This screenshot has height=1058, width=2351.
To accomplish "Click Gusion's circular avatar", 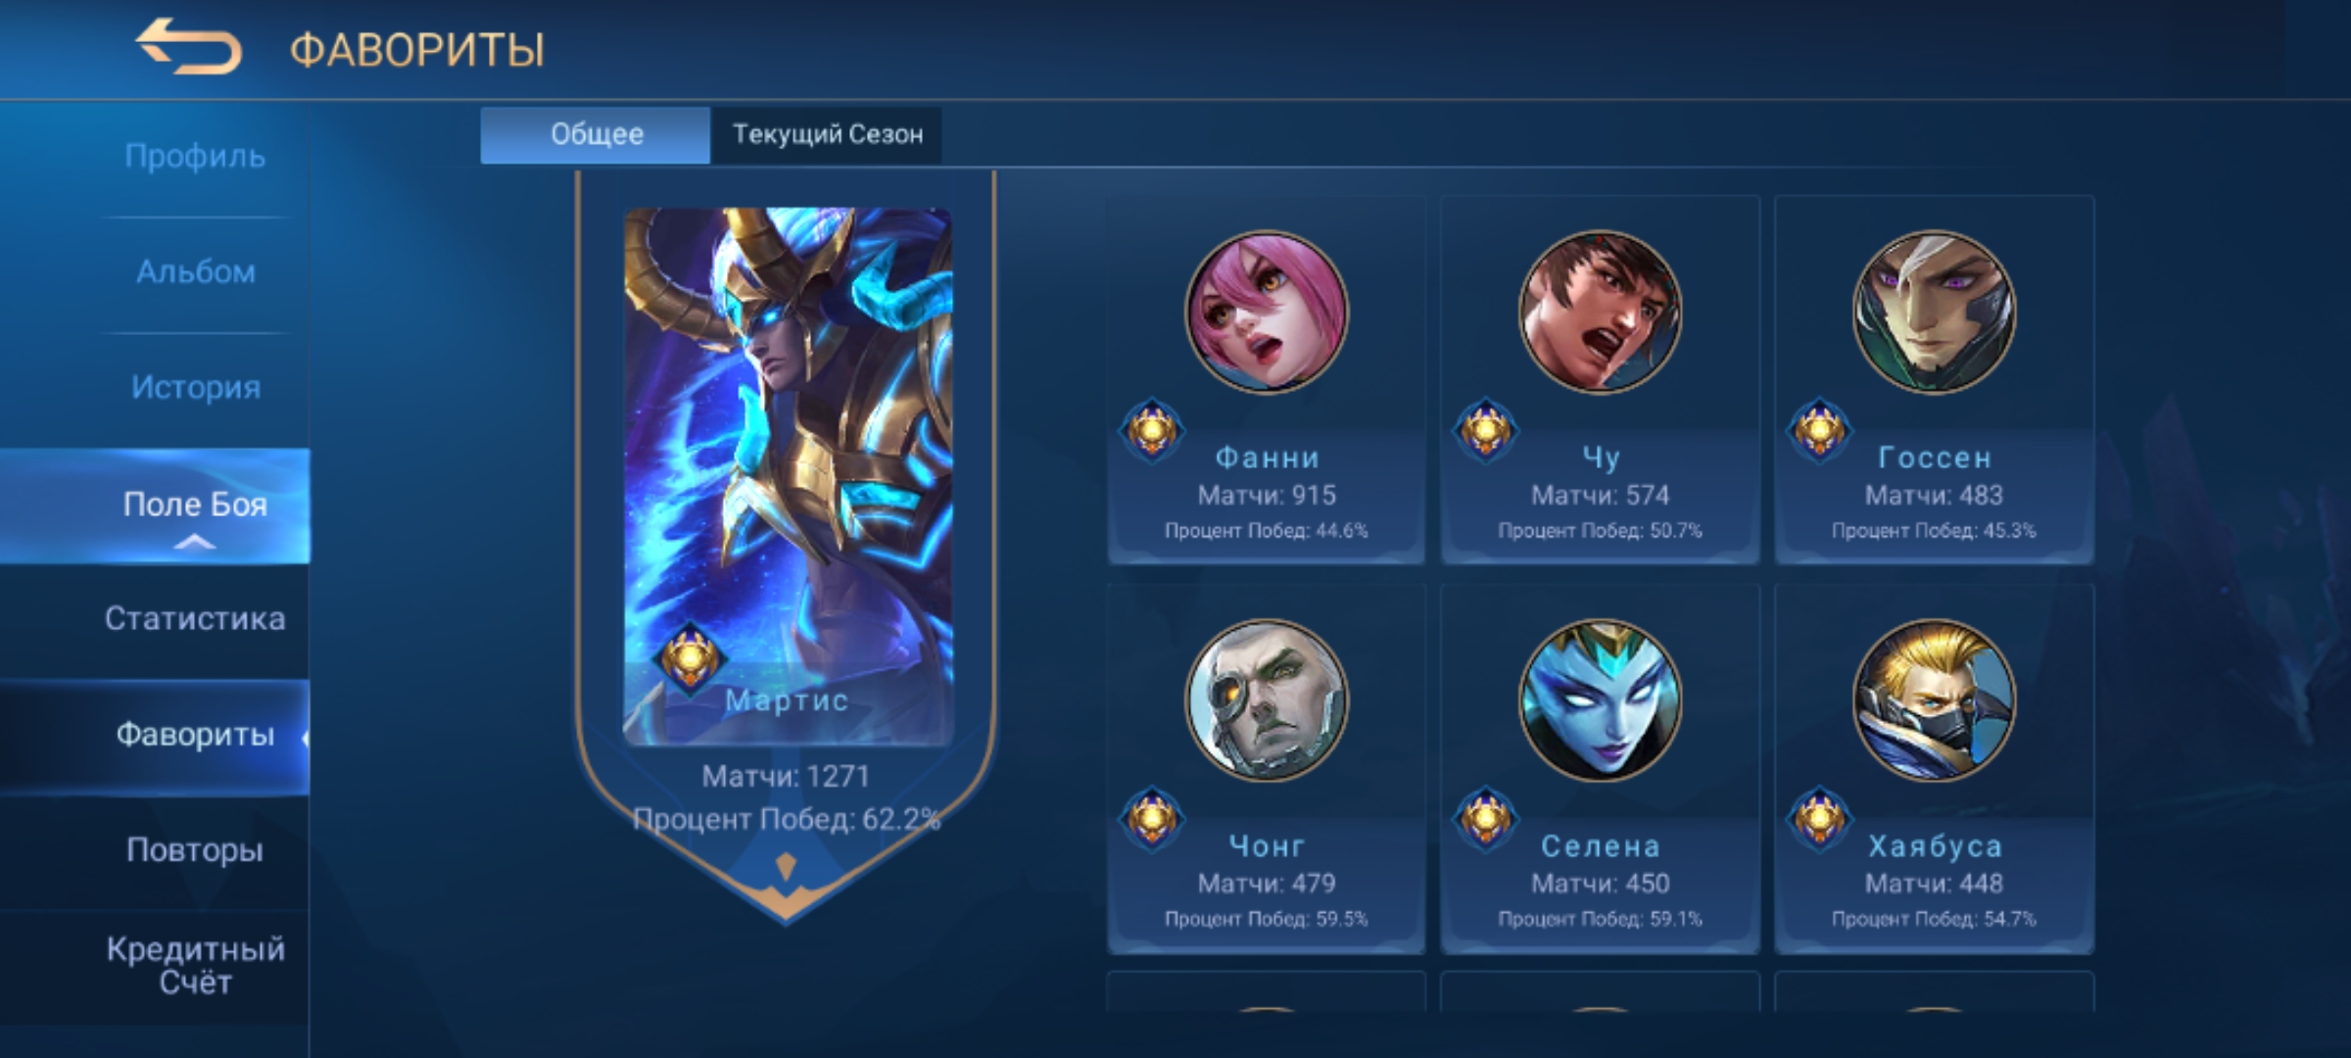I will coord(1934,312).
